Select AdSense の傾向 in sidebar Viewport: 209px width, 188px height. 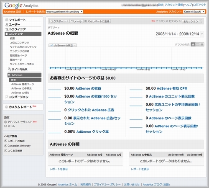click(20, 93)
